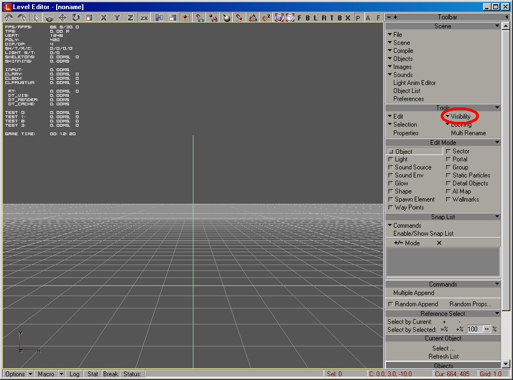Viewport: 513px width, 380px height.
Task: Click the sphere normal alignment icon
Action: coord(227,18)
